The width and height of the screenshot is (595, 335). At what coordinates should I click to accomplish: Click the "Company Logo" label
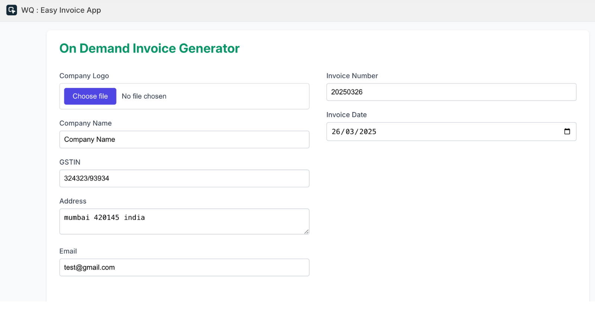click(x=84, y=76)
